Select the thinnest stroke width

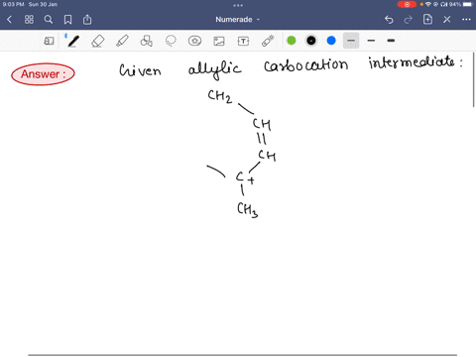pos(351,41)
